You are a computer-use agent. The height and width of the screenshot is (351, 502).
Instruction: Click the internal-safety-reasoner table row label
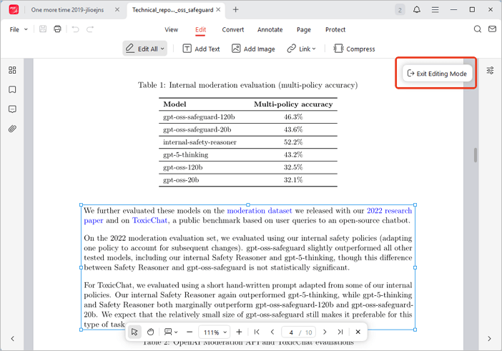[x=200, y=142]
